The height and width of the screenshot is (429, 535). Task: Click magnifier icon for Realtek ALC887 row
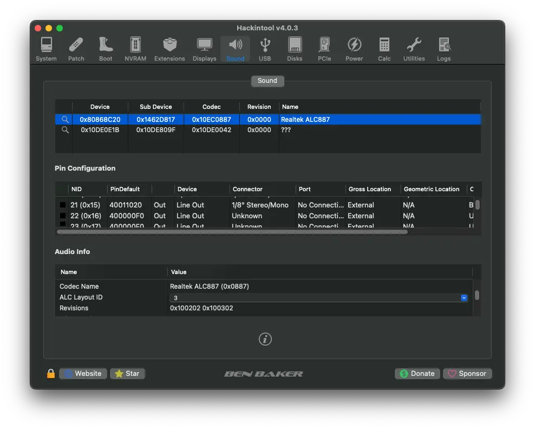point(65,120)
